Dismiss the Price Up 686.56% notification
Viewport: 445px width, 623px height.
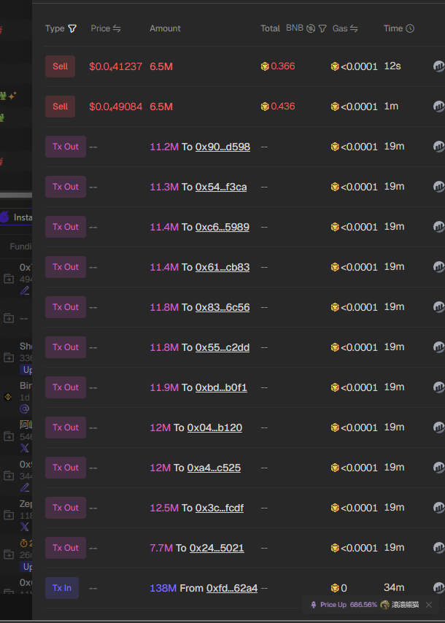tap(429, 605)
